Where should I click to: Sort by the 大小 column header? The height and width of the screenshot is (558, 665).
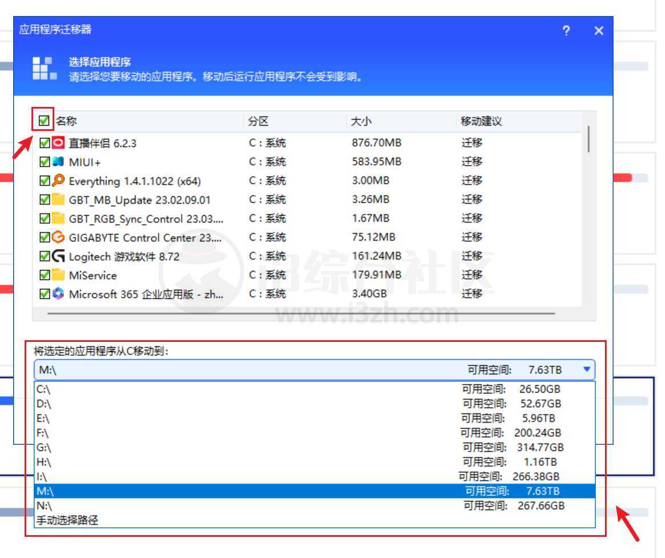(x=361, y=121)
